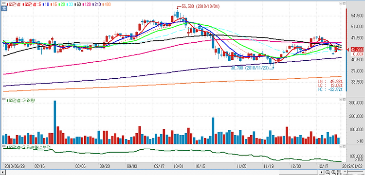The image size is (365, 175).
Task: Click the 10/15 date axis label
Action: point(200,166)
